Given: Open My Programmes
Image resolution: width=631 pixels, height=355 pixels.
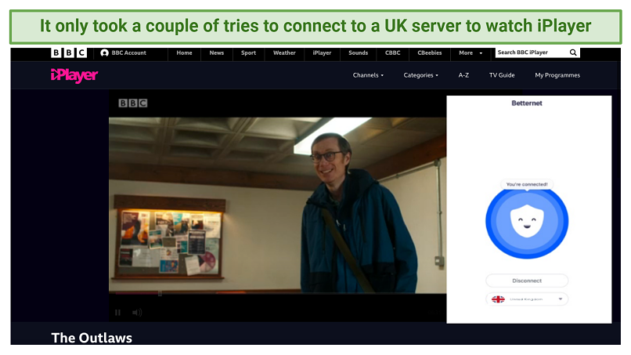Looking at the screenshot, I should pyautogui.click(x=557, y=75).
